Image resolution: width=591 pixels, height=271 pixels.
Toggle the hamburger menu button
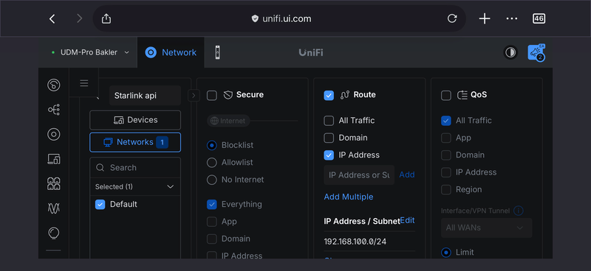click(x=84, y=83)
